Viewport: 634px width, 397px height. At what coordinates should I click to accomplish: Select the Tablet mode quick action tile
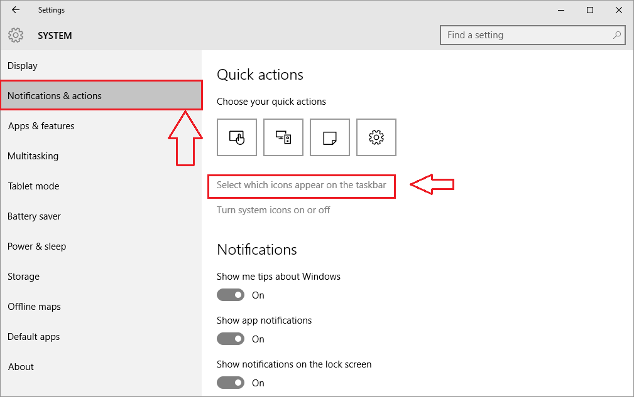click(x=237, y=137)
